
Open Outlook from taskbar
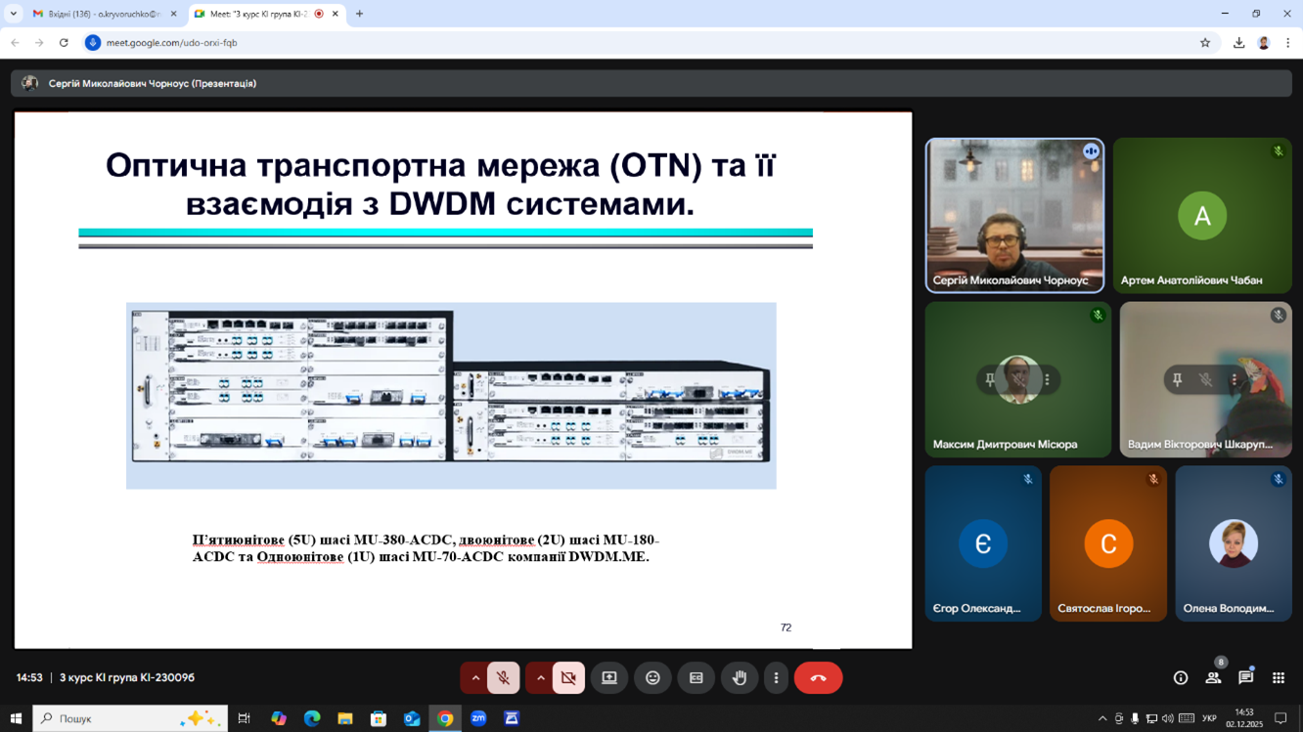pos(412,718)
